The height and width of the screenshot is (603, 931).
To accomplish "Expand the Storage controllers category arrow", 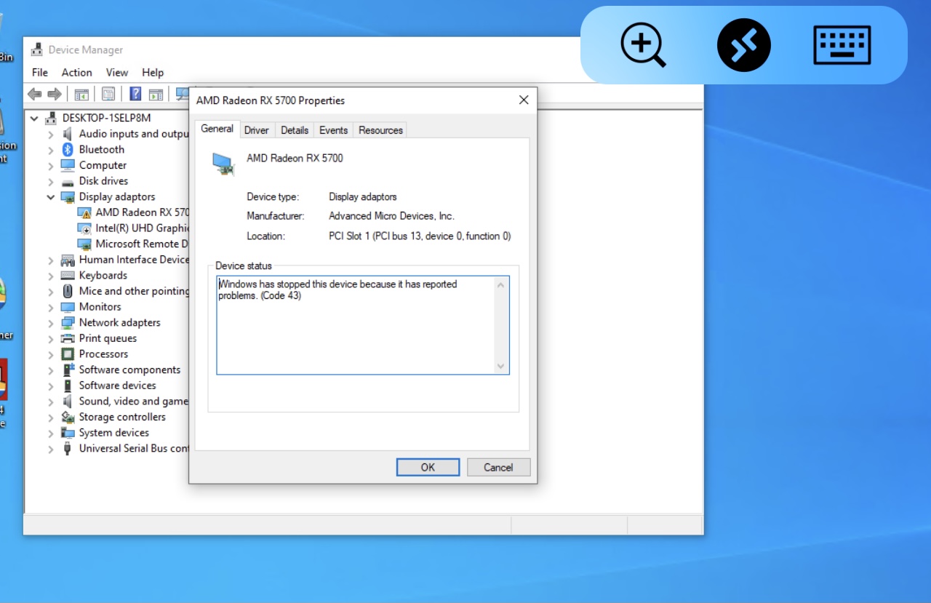I will click(x=50, y=418).
